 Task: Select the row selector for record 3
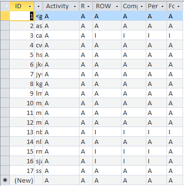5,35
